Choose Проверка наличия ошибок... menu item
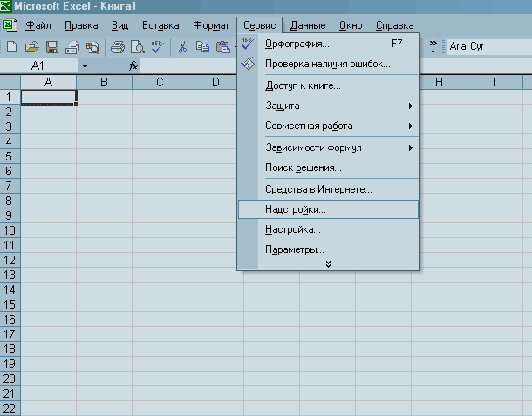The image size is (532, 416). coord(329,64)
